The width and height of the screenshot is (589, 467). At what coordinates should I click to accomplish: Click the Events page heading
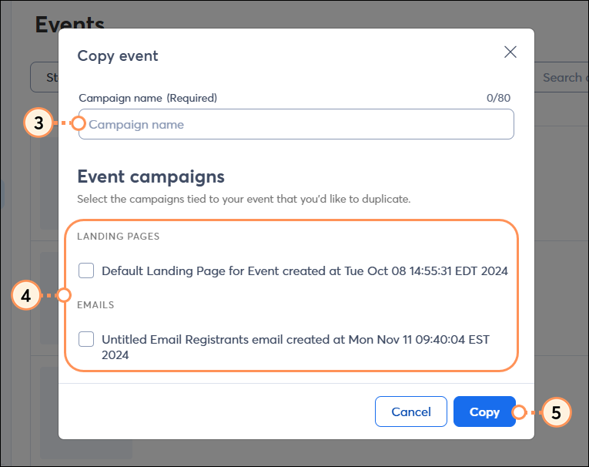(x=69, y=22)
